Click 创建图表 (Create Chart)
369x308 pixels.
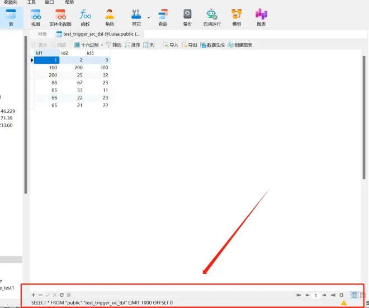(x=240, y=45)
